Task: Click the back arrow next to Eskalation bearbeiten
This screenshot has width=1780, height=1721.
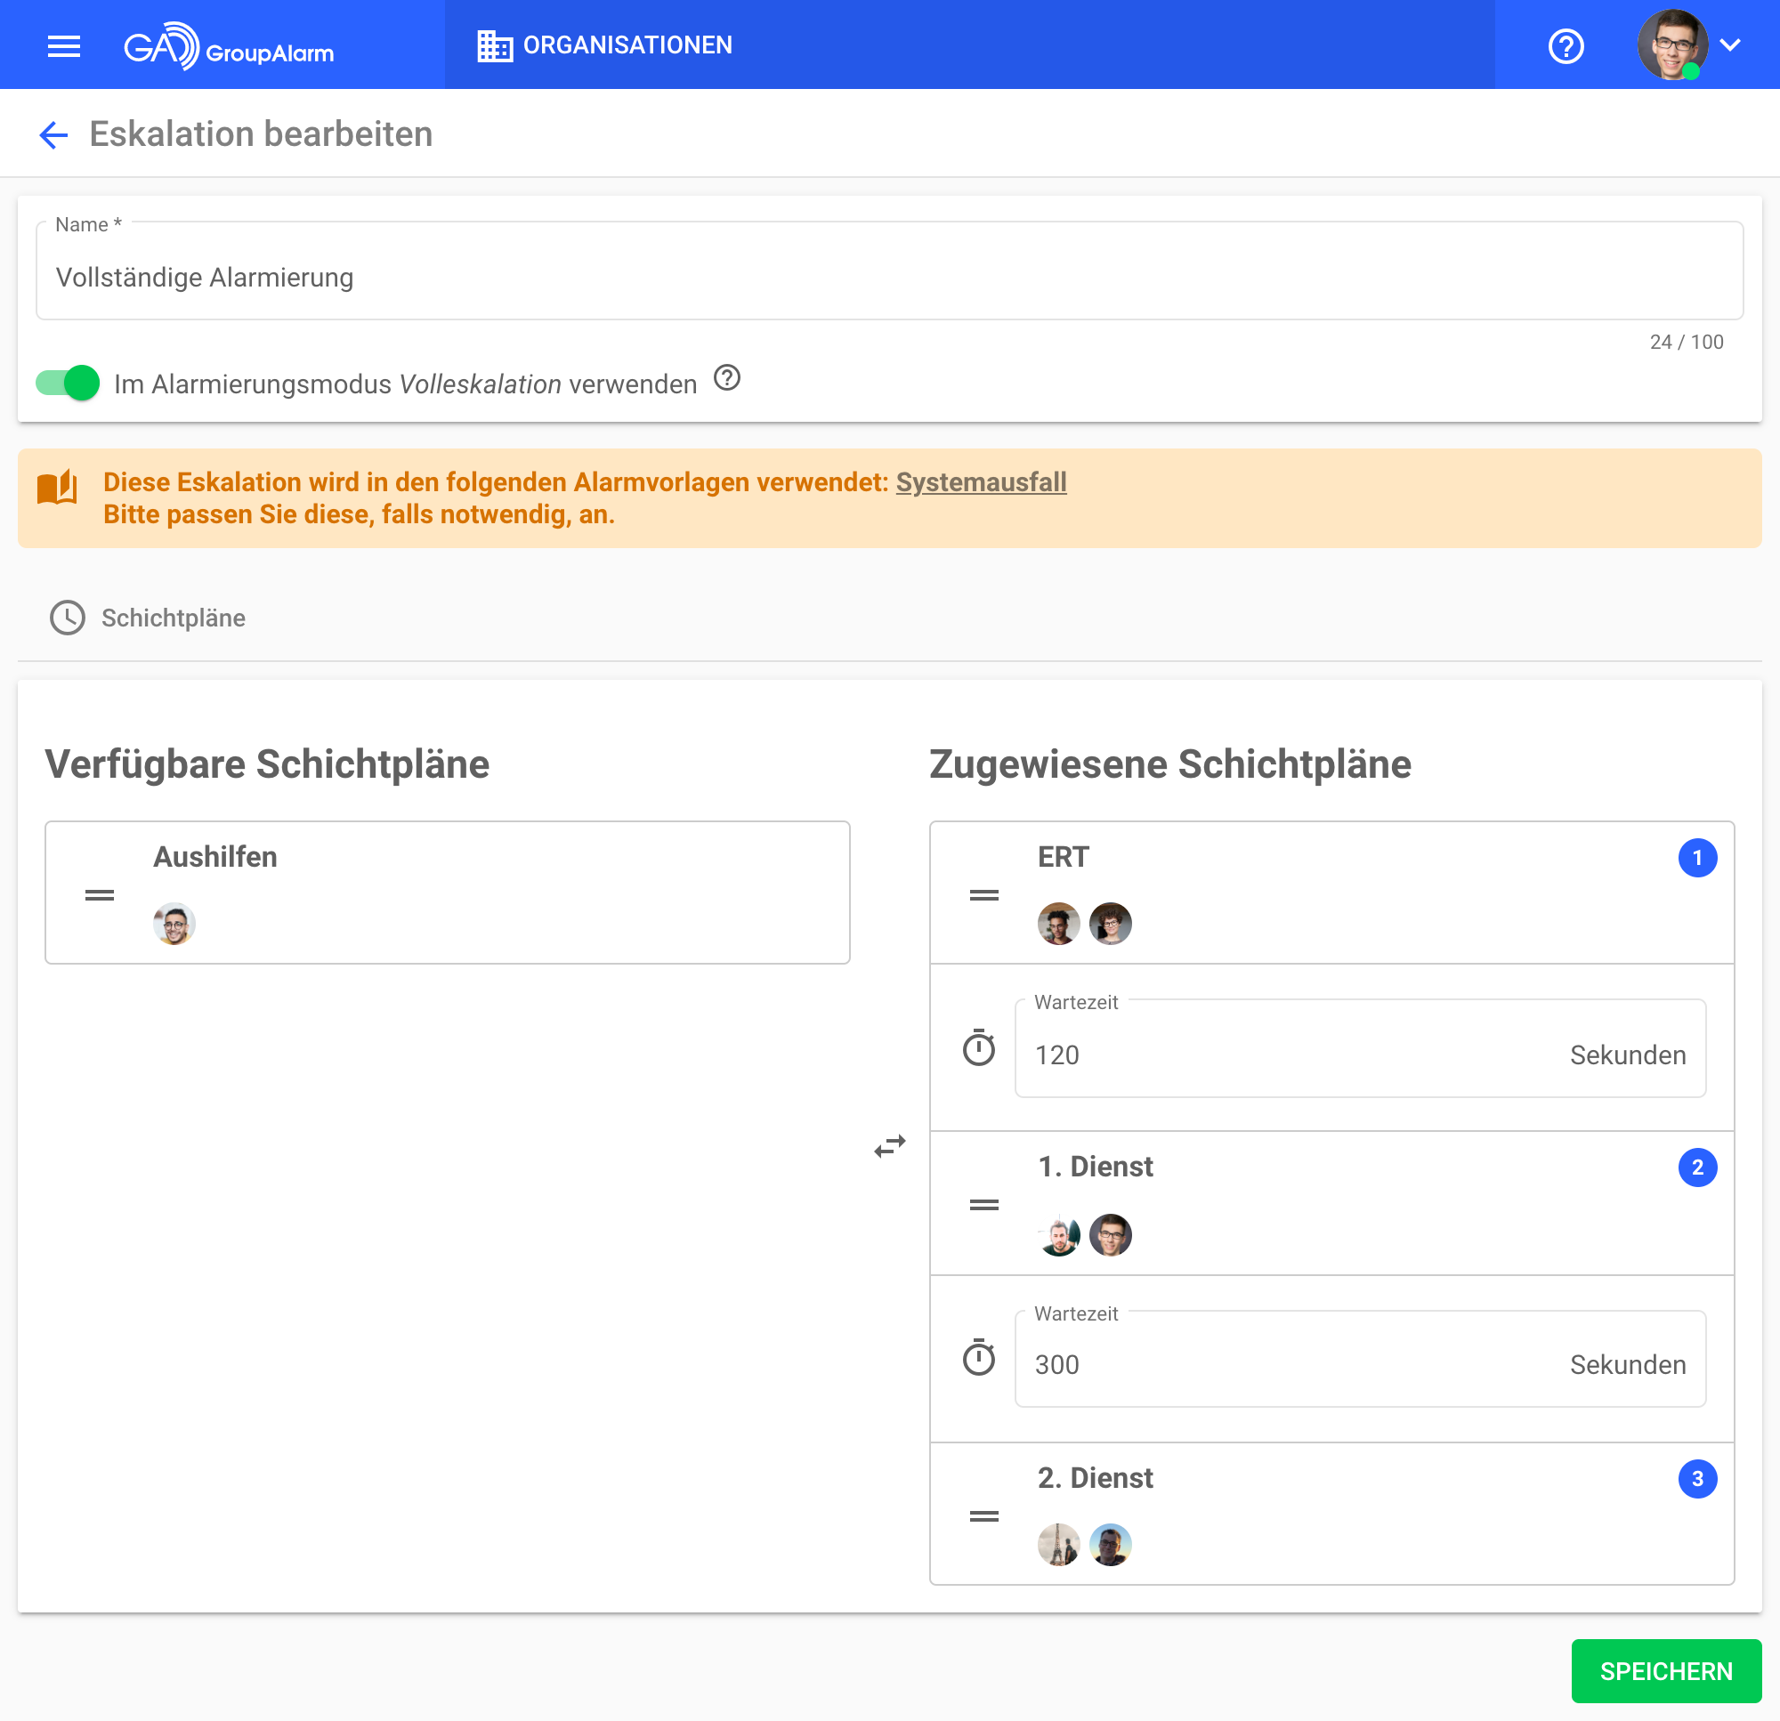Action: 53,135
